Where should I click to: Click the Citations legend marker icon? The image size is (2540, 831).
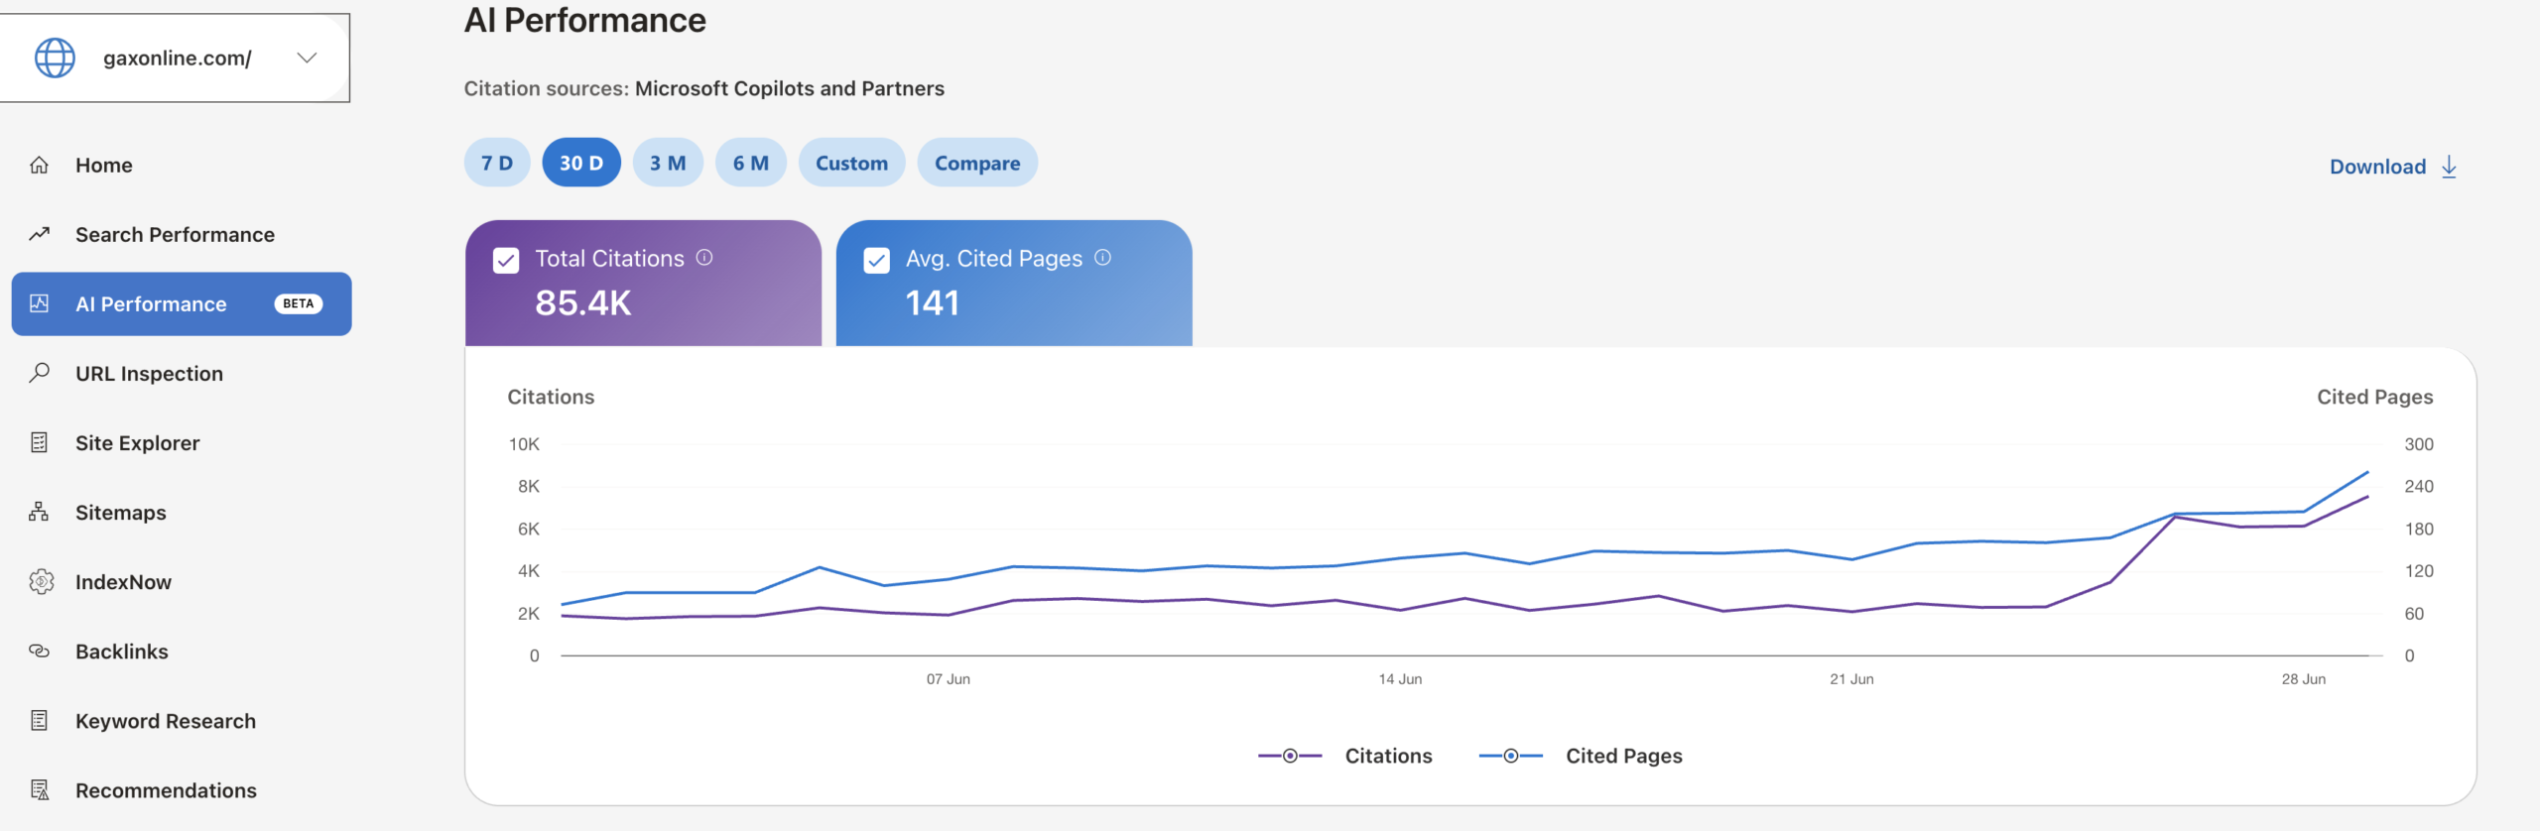[x=1290, y=756]
